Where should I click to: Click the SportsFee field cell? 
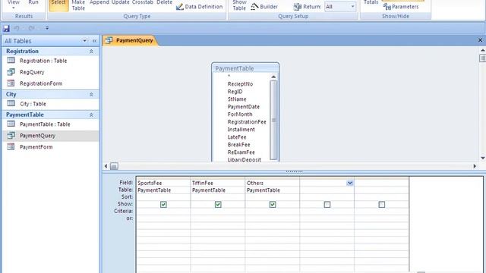163,183
